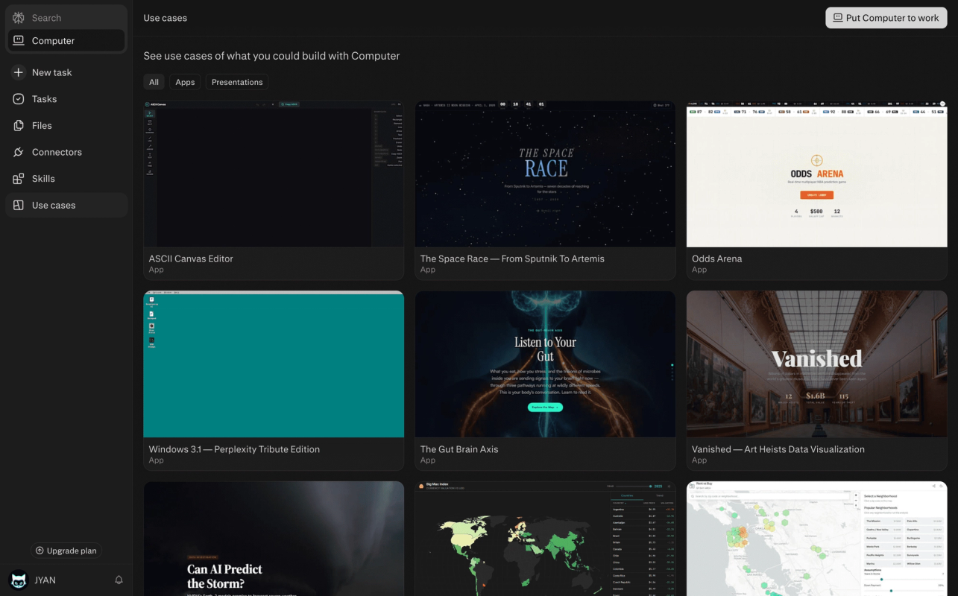Click the Upgrade plan arrow icon
Screen dimensions: 958x596
point(40,551)
